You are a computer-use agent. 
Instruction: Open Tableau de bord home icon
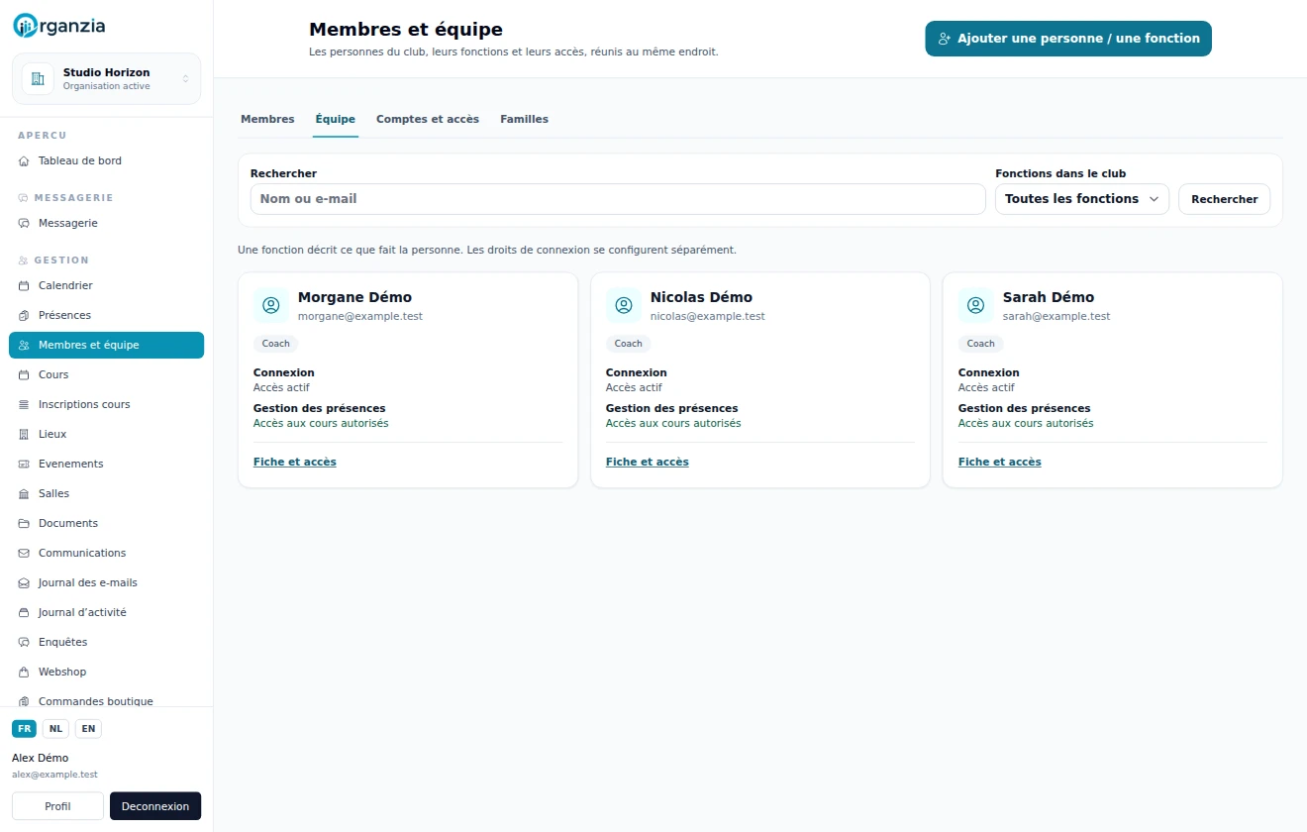pos(24,160)
